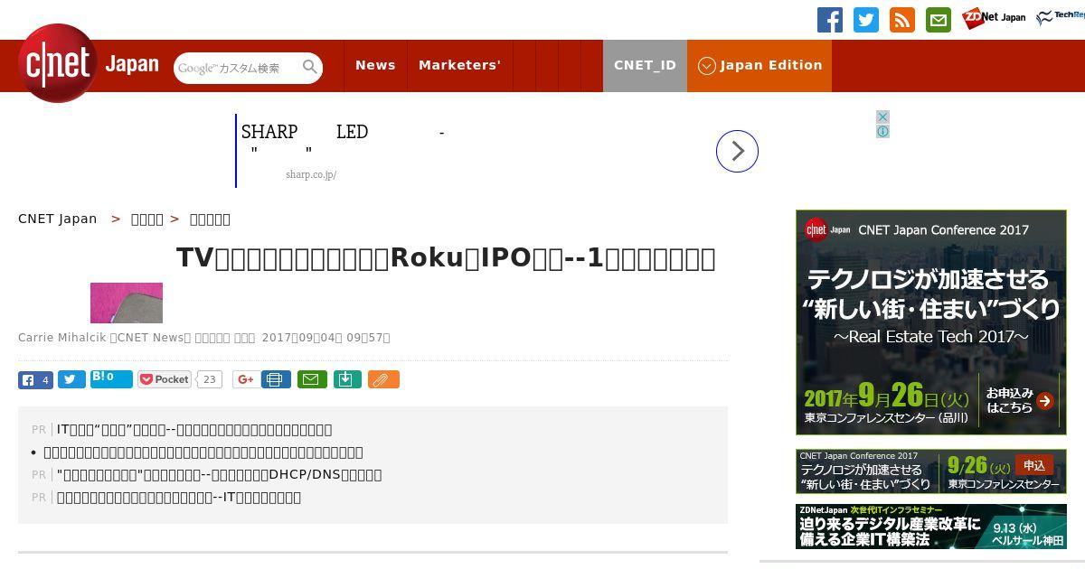Click the red apply button on the 9/26 banner

[1034, 465]
